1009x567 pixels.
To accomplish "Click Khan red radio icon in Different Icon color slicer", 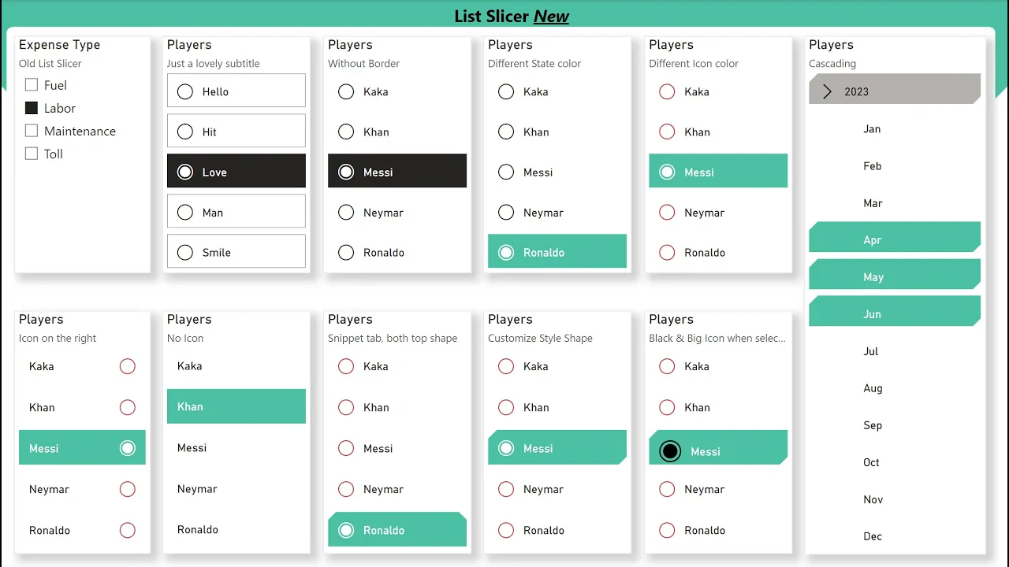I will pos(667,132).
